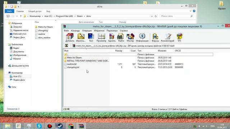Open WinRAR Избранное menu
This screenshot has width=230, height=129.
coord(99,31)
